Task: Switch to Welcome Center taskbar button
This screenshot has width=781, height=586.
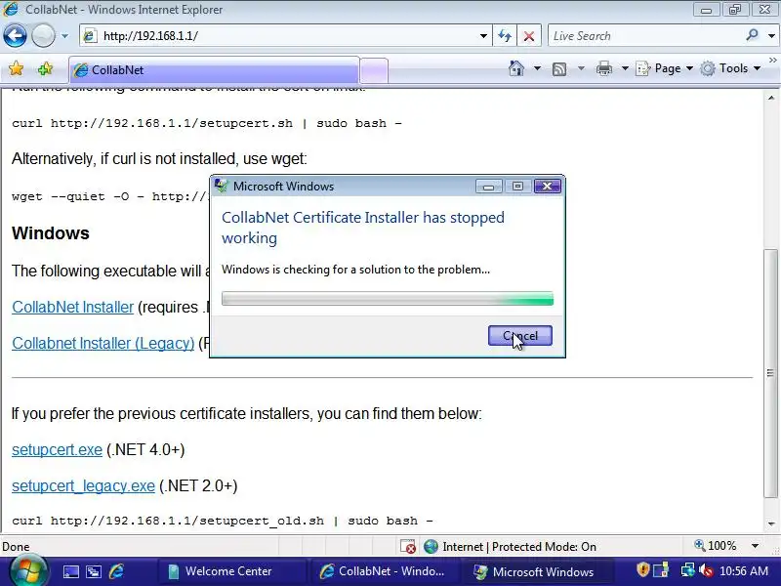Action: (230, 571)
